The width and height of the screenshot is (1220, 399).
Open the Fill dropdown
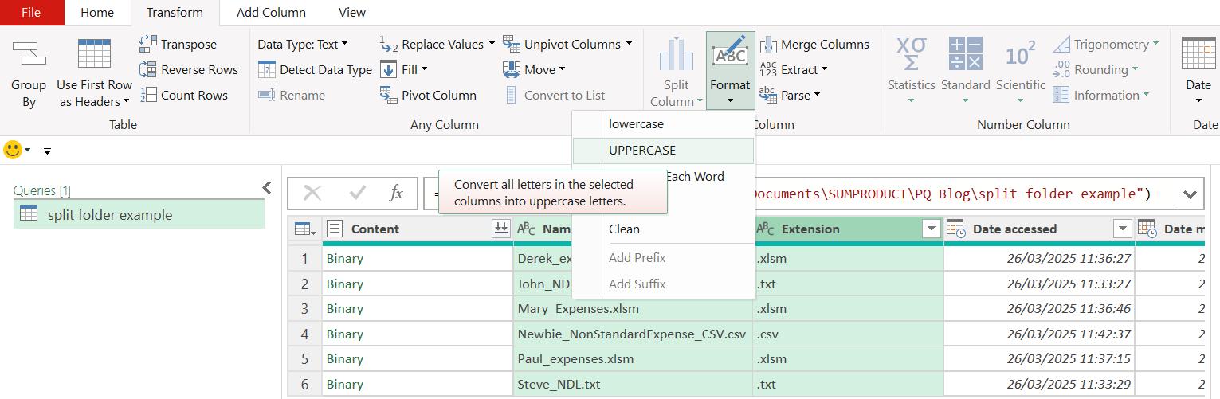coord(403,69)
